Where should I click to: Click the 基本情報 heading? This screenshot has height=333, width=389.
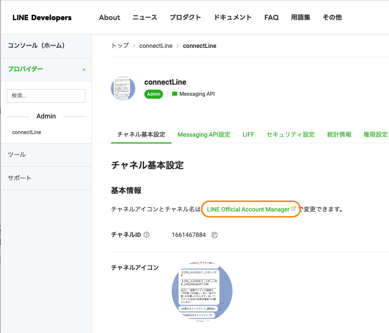[x=126, y=191]
